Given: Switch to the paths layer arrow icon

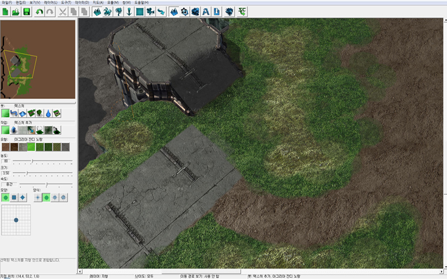Looking at the screenshot, I should 161,12.
